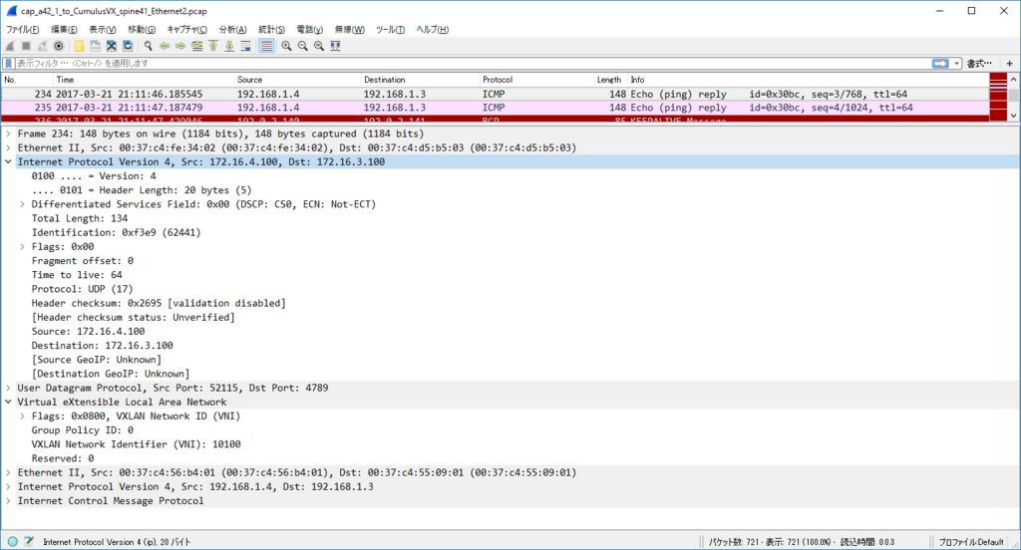This screenshot has width=1021, height=550.
Task: Expand User Datagram Protocol node
Action: 8,388
